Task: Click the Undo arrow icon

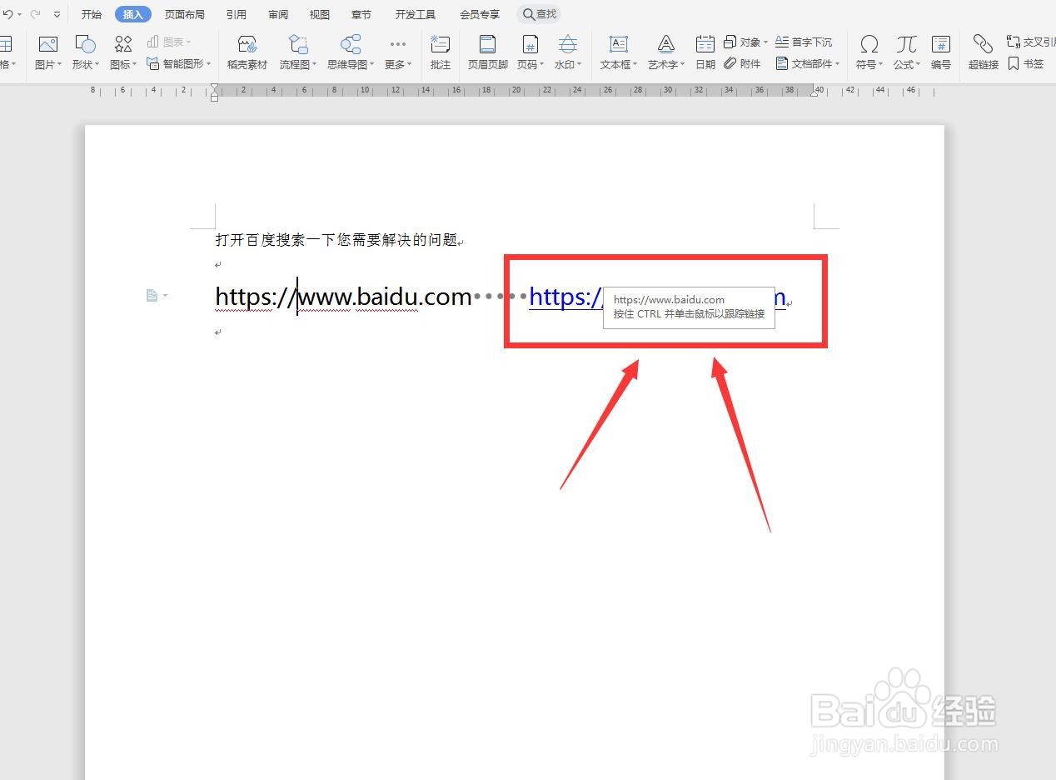Action: [x=7, y=14]
